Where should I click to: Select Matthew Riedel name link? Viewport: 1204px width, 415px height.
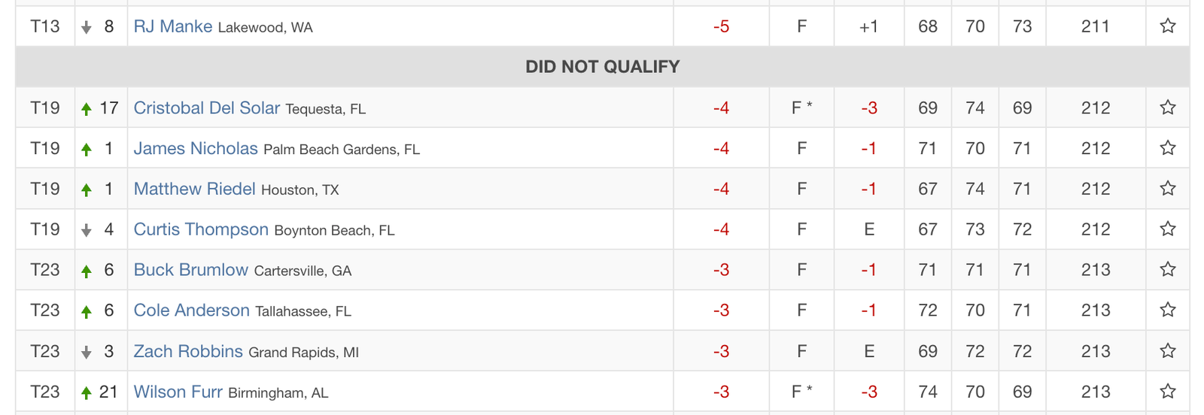[x=194, y=189]
